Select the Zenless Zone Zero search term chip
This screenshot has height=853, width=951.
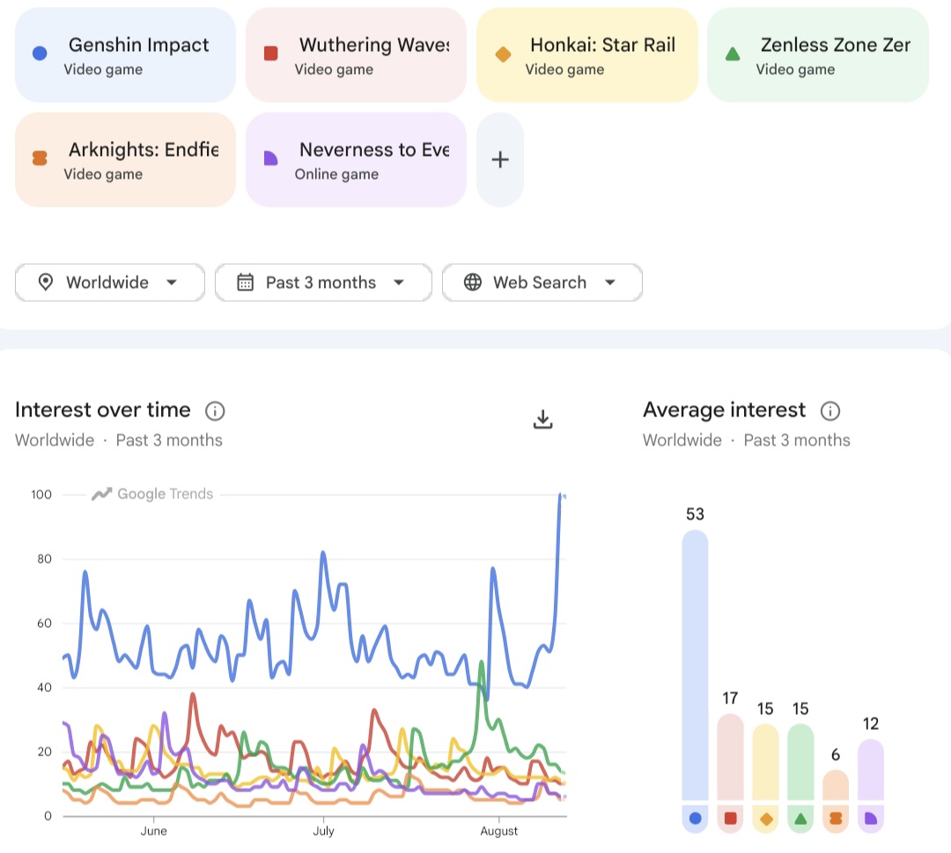coord(817,55)
